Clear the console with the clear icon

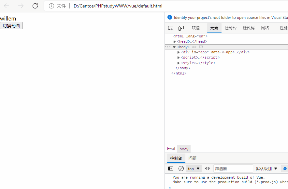tap(181, 169)
